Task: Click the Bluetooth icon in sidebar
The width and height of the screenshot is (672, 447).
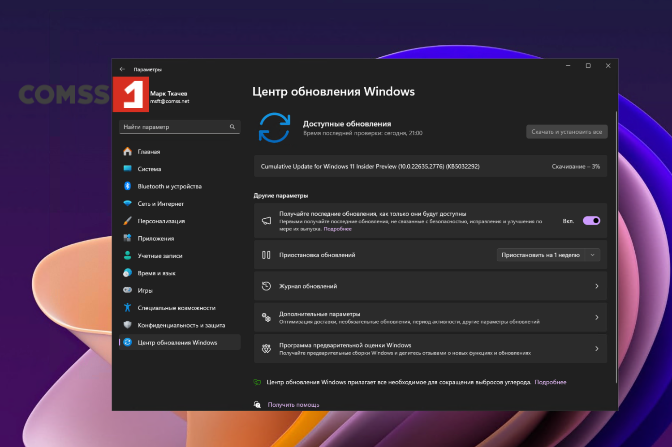Action: pyautogui.click(x=128, y=186)
